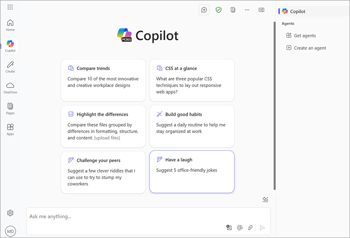Select the Build good habits card
Viewport: 350px width, 238px height.
point(191,126)
